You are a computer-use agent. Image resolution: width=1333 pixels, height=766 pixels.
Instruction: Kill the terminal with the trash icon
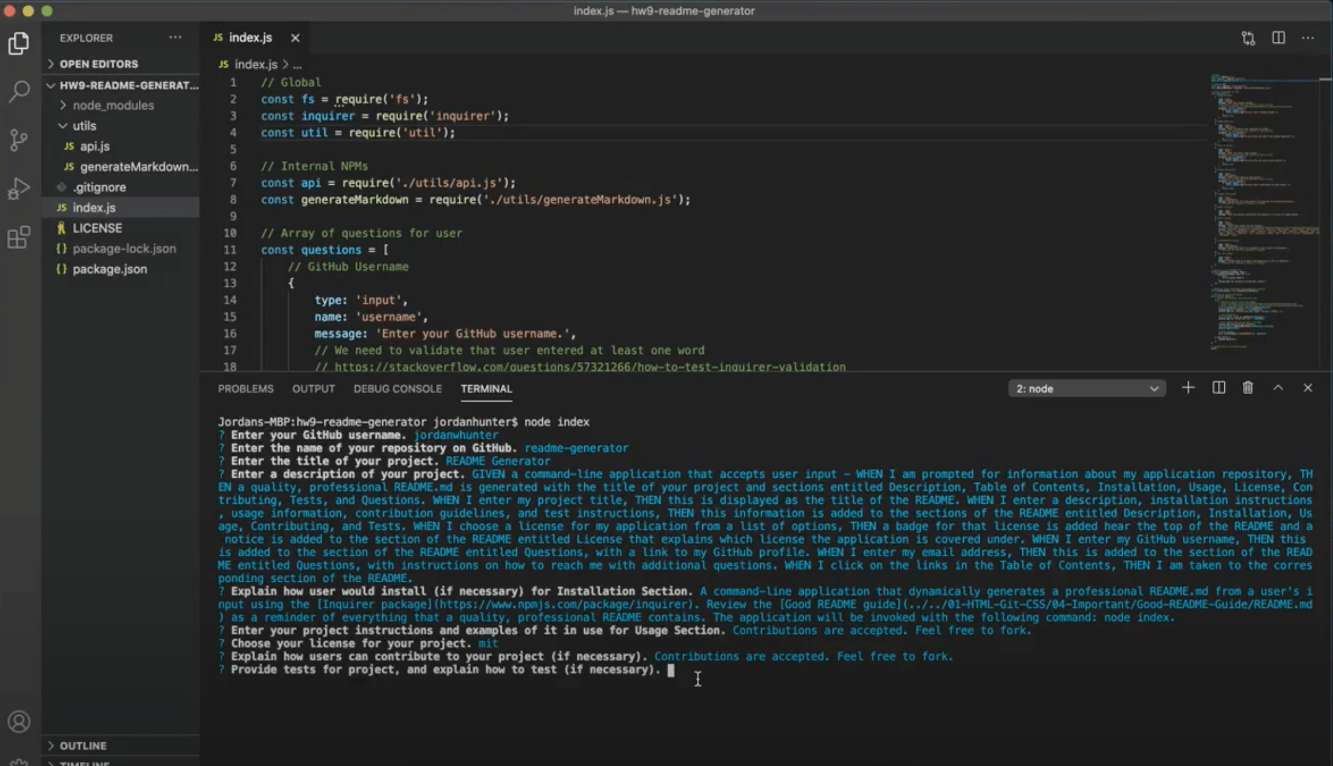[1247, 388]
